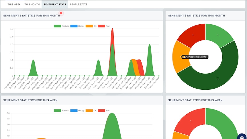Open the PEOPLE STATS tab

click(x=79, y=4)
